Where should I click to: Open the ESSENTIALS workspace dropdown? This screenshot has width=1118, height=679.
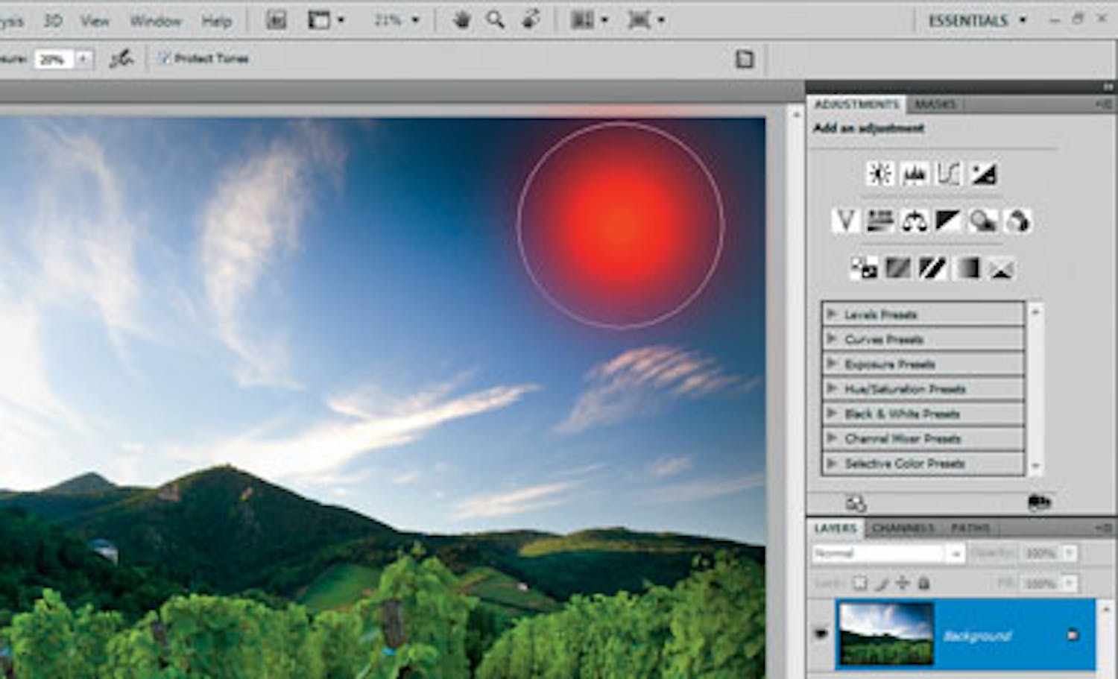976,21
